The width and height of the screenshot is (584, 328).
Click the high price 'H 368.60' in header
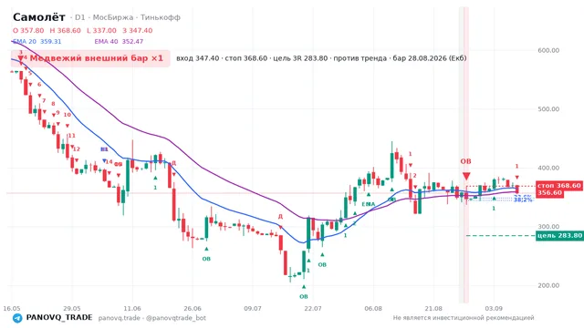click(65, 30)
